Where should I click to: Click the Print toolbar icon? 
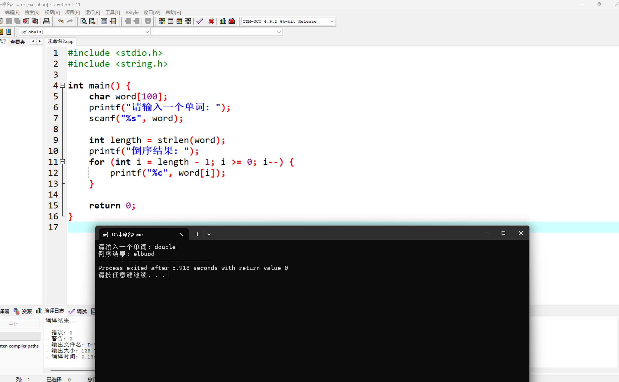click(x=46, y=21)
